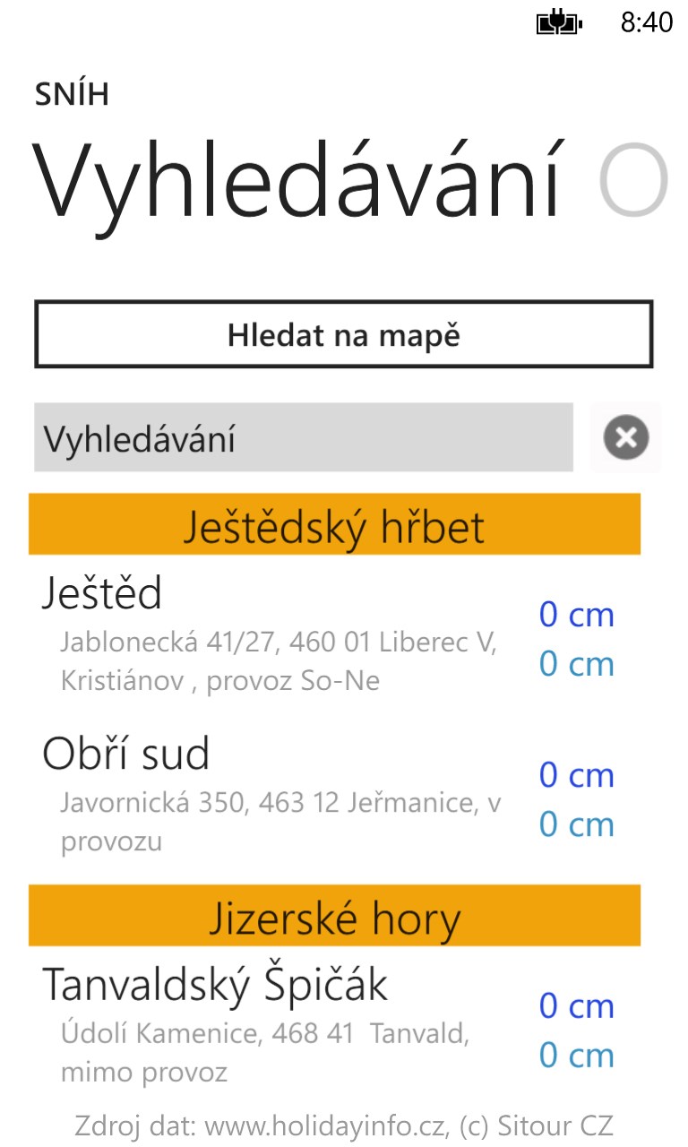Click the Hledat na mapě button
Screen dimensions: 688x1147
click(x=344, y=334)
